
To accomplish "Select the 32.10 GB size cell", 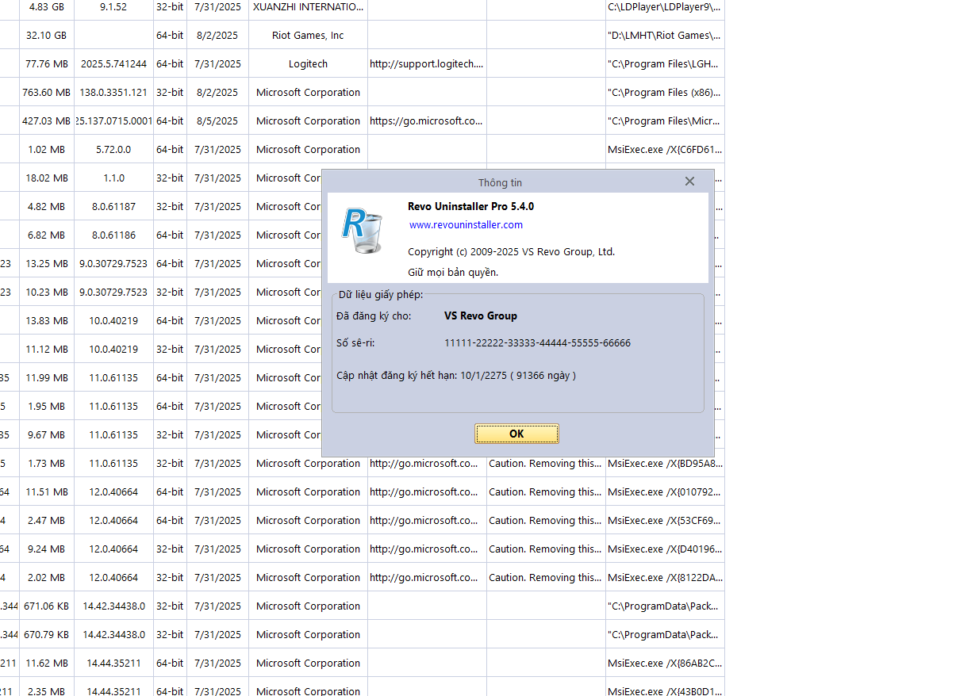I will point(47,36).
